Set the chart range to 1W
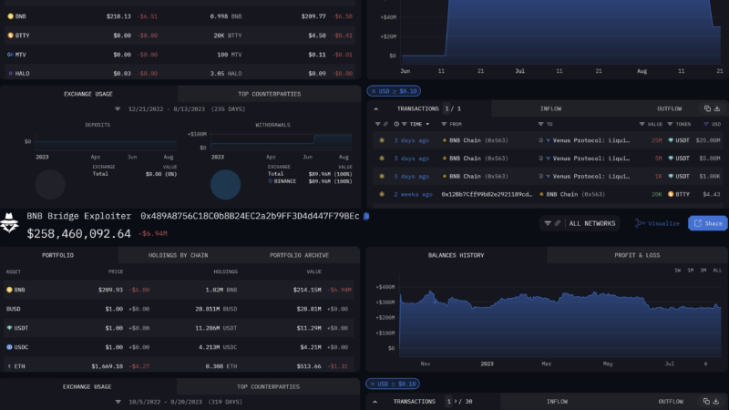The width and height of the screenshot is (729, 410). pyautogui.click(x=677, y=271)
